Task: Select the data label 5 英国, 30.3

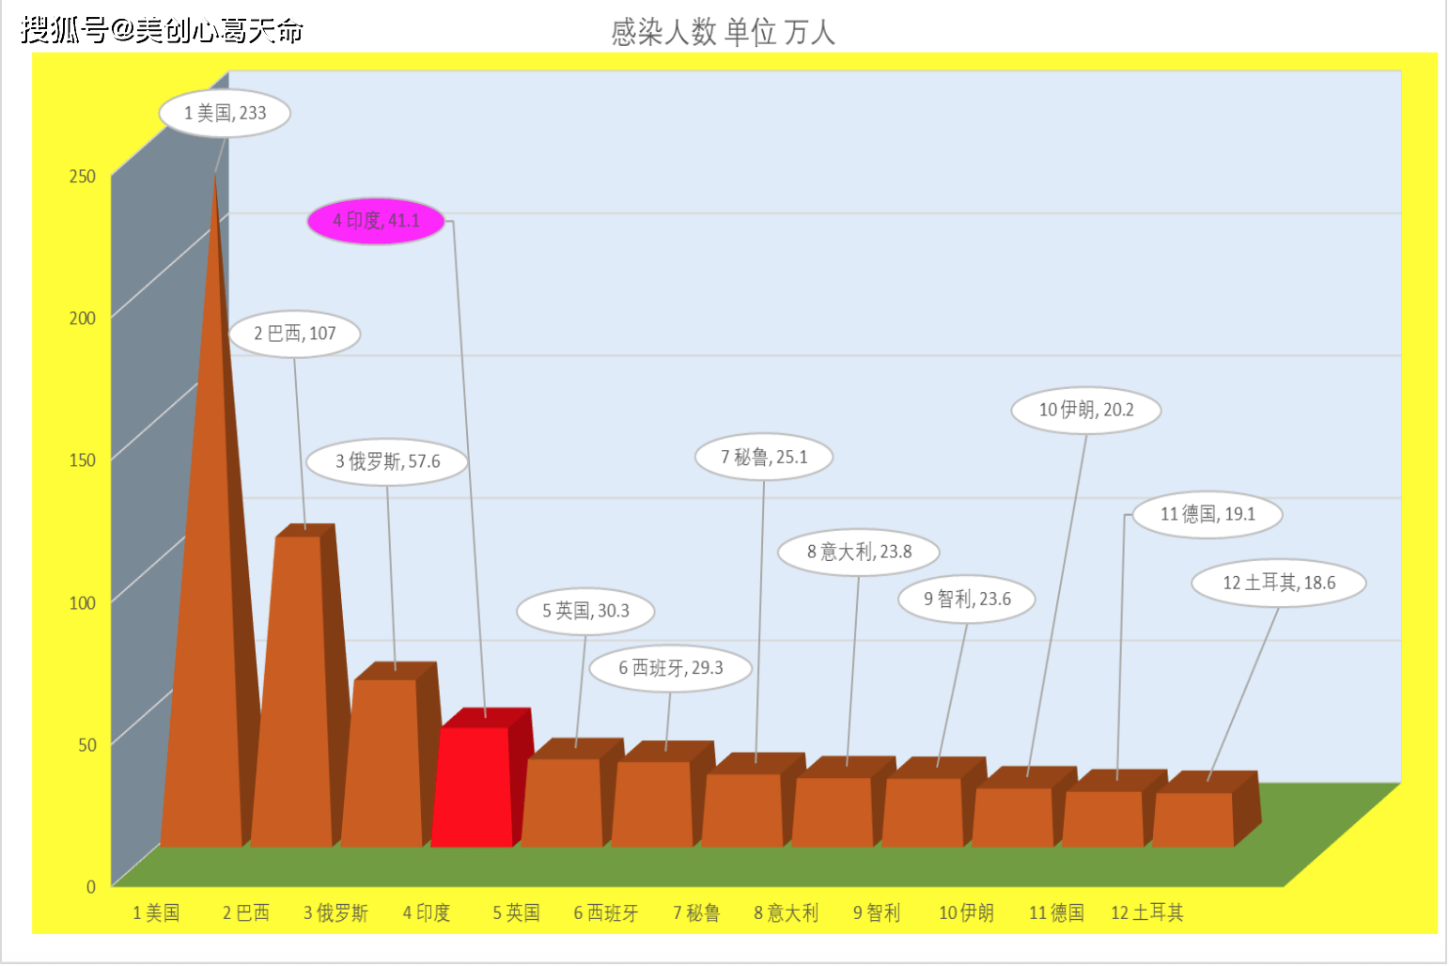Action: point(585,611)
